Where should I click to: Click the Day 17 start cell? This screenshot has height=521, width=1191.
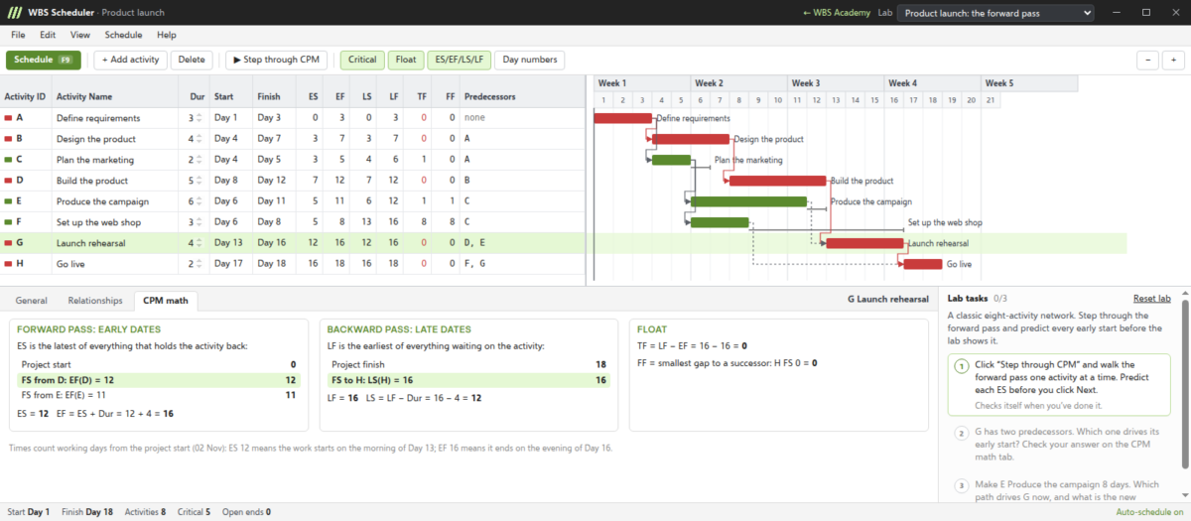click(232, 264)
